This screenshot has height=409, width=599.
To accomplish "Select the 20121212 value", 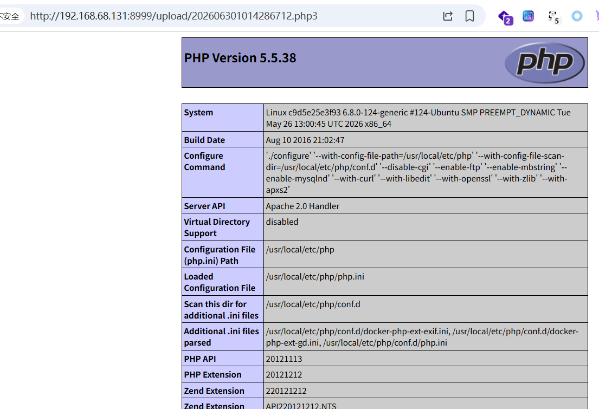I will click(x=284, y=375).
